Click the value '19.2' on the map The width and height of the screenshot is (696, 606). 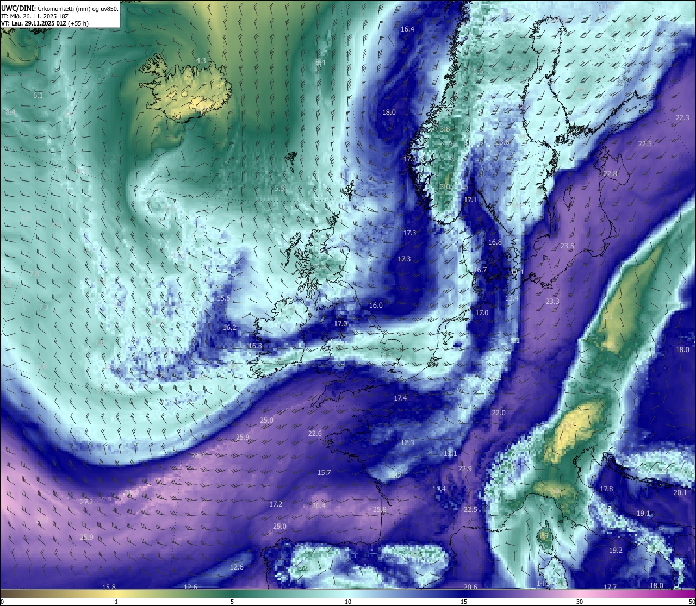click(616, 551)
